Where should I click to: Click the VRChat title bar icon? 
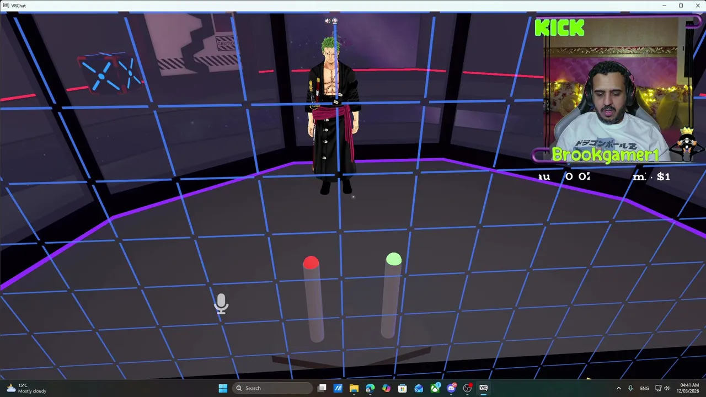click(x=6, y=6)
